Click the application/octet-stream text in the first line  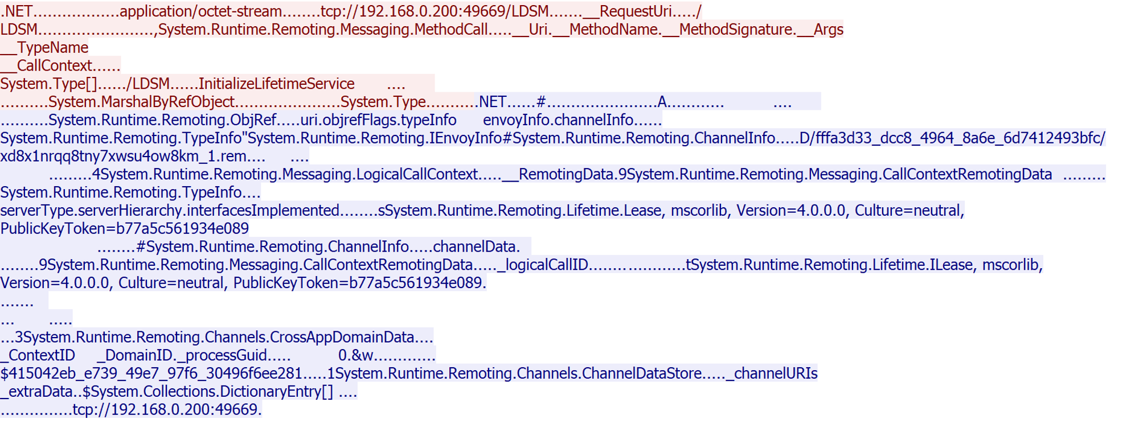point(200,11)
